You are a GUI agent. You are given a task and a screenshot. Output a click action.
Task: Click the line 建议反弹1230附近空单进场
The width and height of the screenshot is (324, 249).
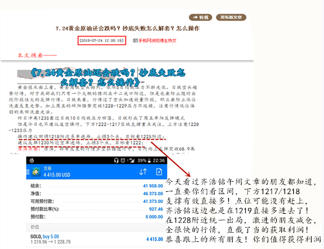pos(80,143)
